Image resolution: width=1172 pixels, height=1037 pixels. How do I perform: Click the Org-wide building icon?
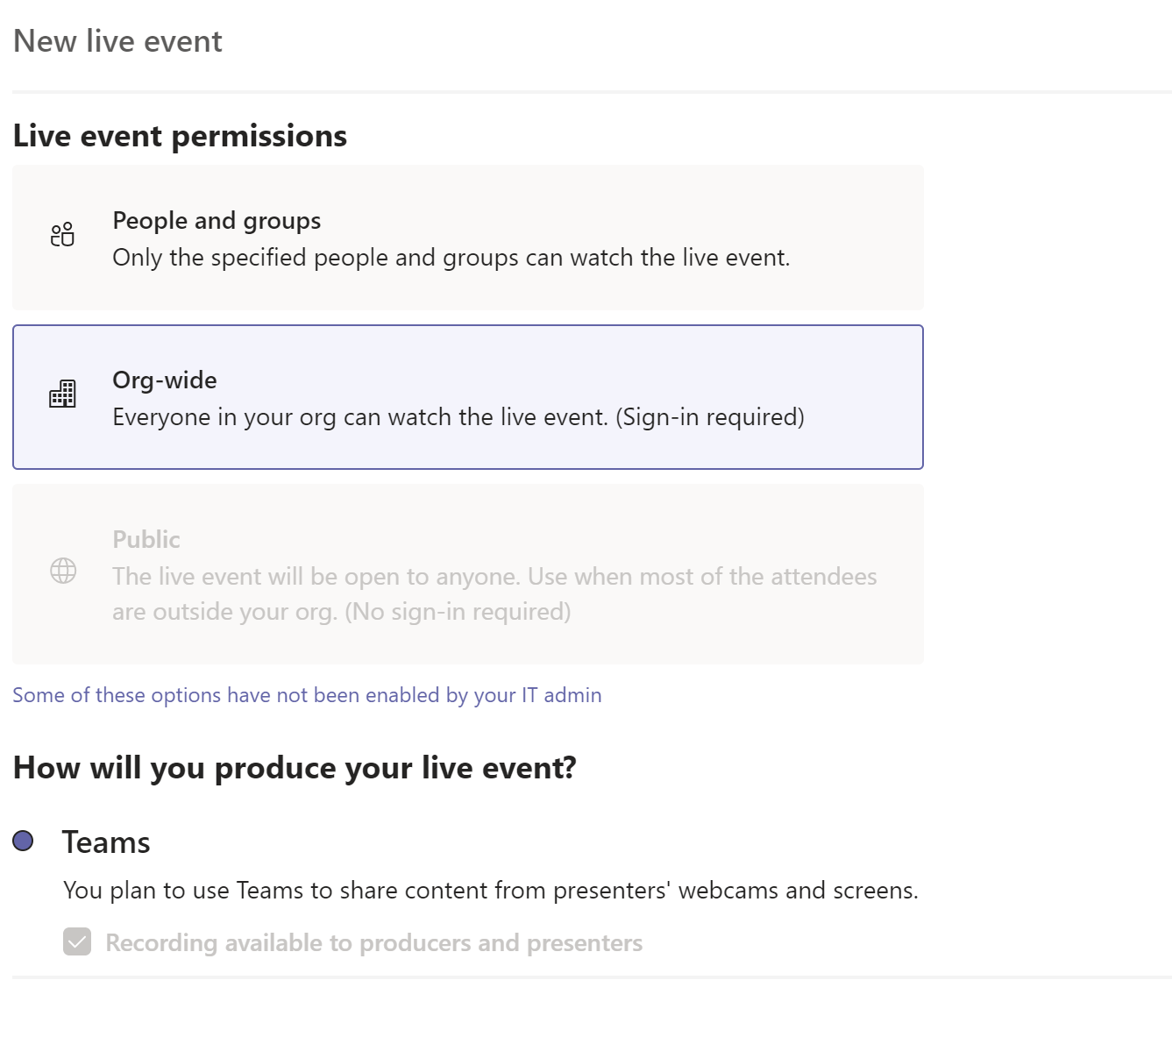coord(62,394)
